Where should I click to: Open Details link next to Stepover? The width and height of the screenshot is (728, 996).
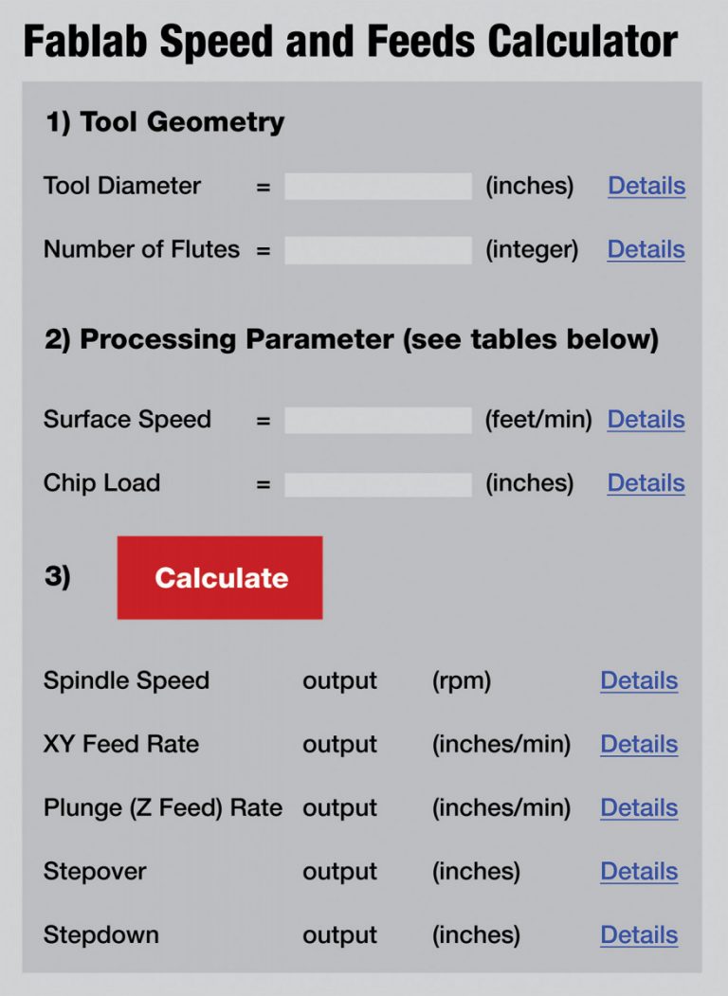(x=638, y=872)
